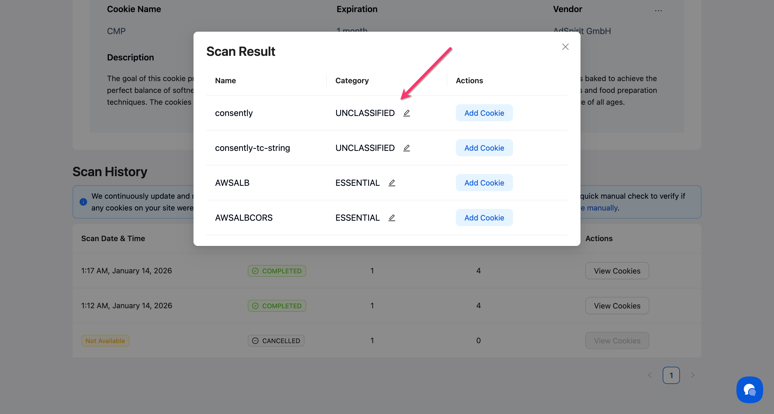Go to the previous pagination page

(650, 375)
